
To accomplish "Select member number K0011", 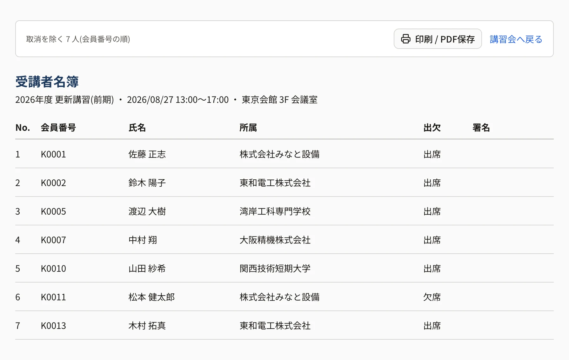I will coord(53,297).
